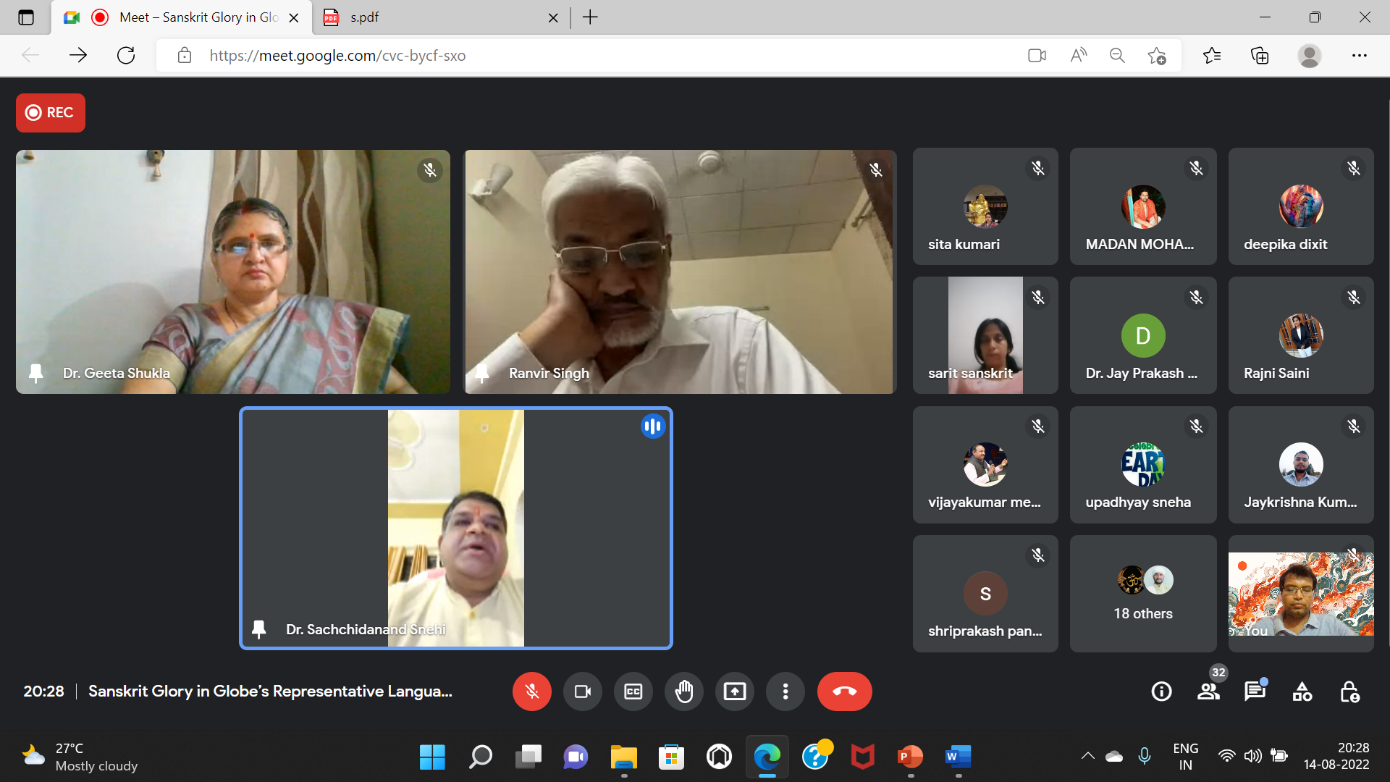Click the REC recording indicator button

(50, 112)
